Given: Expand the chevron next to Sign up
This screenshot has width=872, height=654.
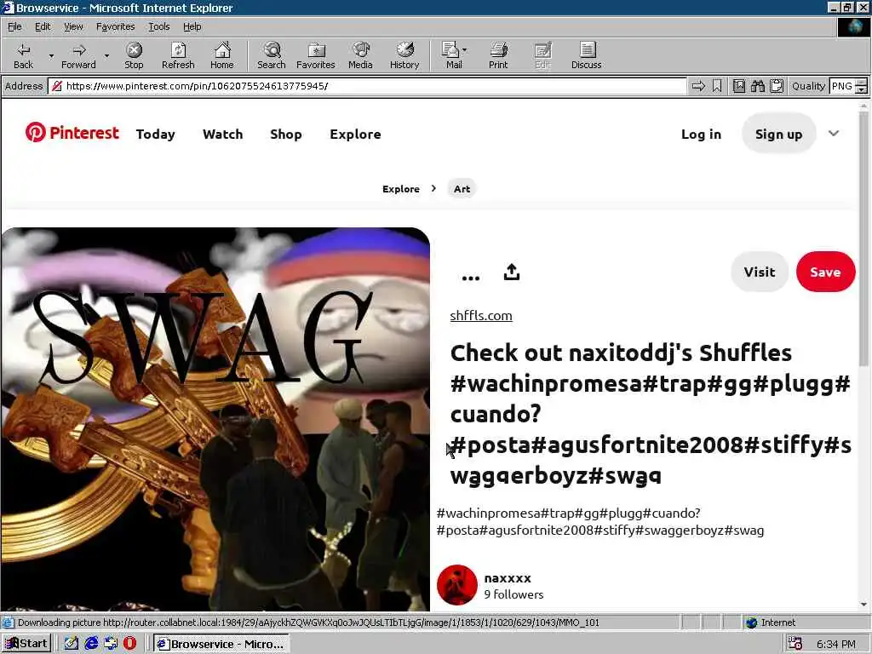Looking at the screenshot, I should coord(833,134).
